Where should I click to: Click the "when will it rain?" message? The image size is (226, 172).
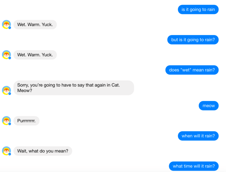pyautogui.click(x=198, y=136)
